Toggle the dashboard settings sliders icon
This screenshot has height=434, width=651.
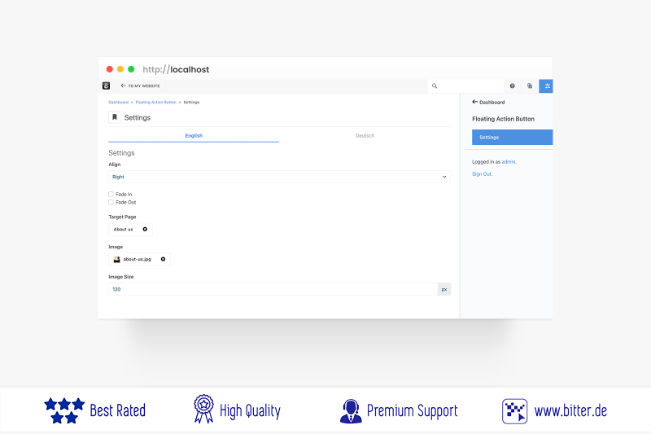point(548,85)
